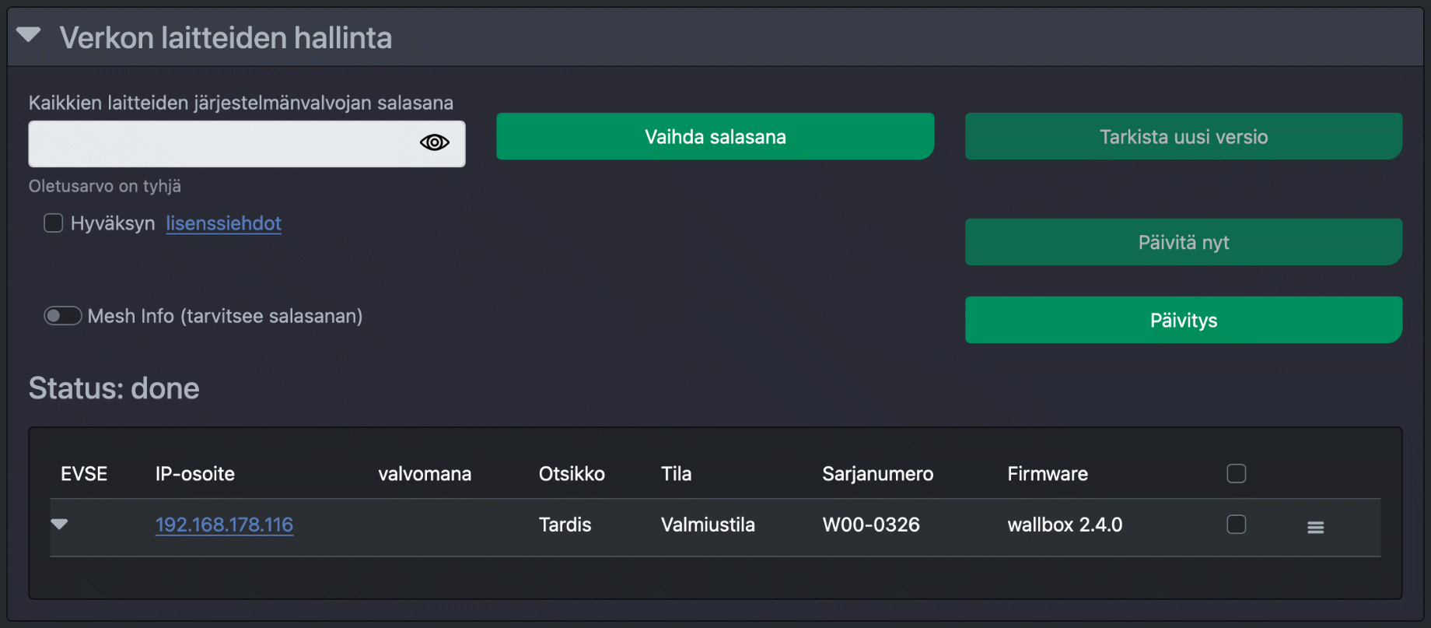Click the Sarjanumero column header
The image size is (1431, 628).
pos(877,474)
